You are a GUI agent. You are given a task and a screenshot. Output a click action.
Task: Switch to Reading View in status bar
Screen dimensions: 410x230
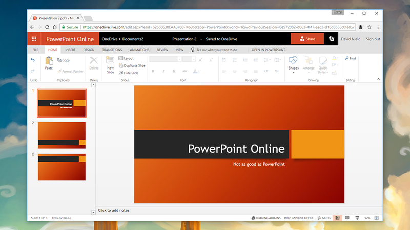[x=347, y=218]
